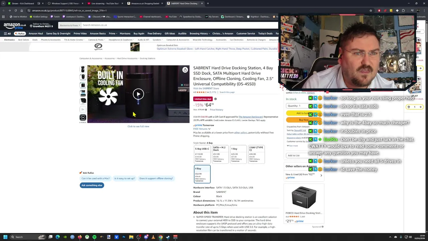Play the product video
Viewport: 428px width, 241px height.
tap(138, 94)
